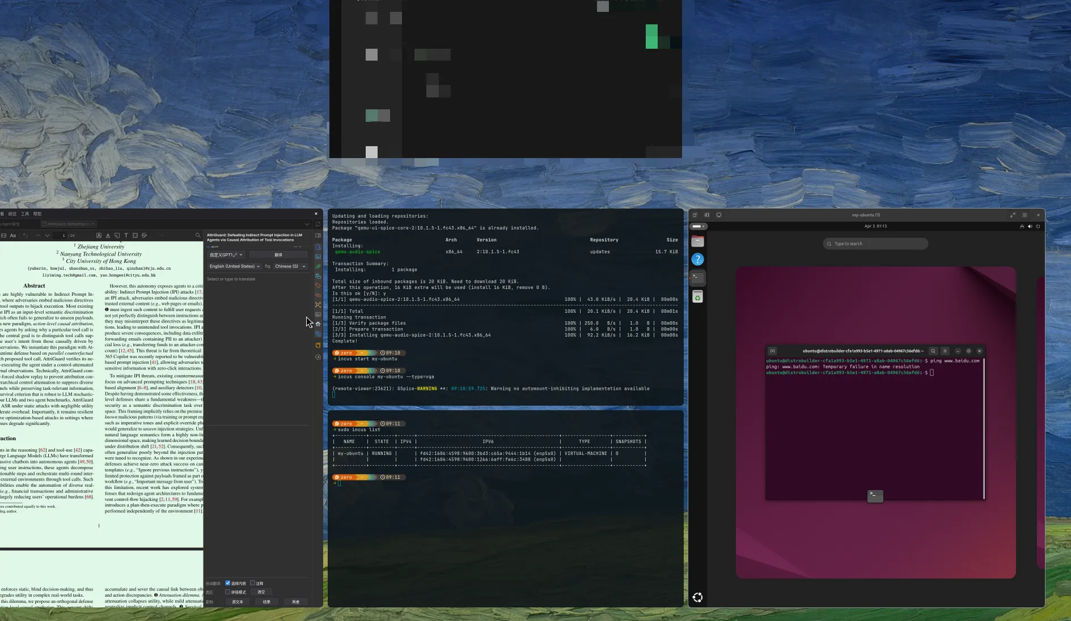The image size is (1071, 621).
Task: Click the Type to search field
Action: pos(875,244)
